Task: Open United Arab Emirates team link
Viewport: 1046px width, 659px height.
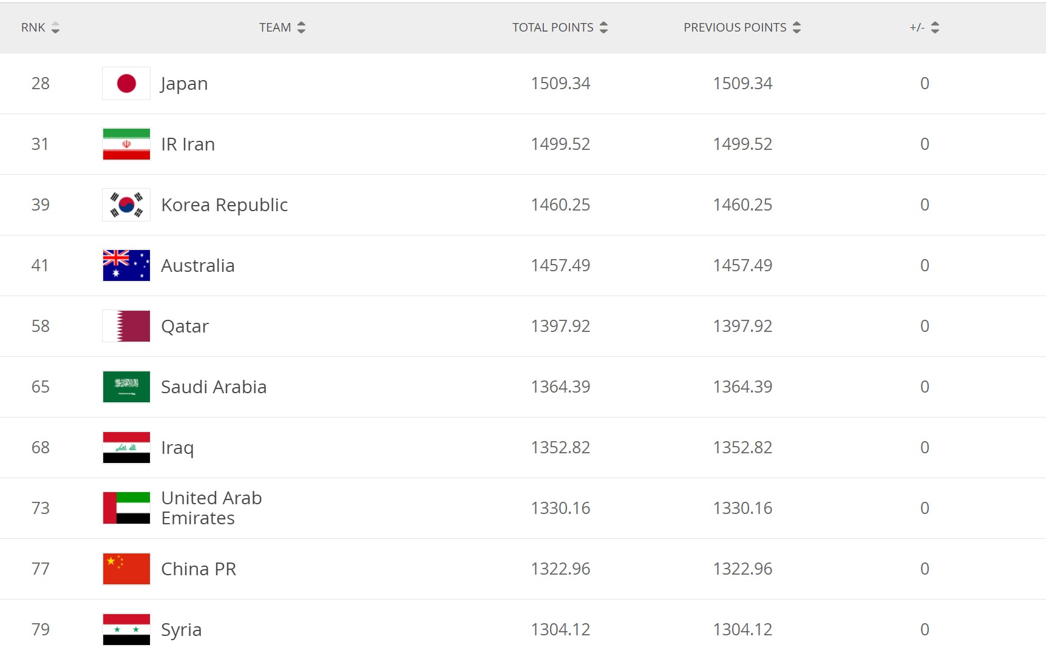Action: coord(211,508)
